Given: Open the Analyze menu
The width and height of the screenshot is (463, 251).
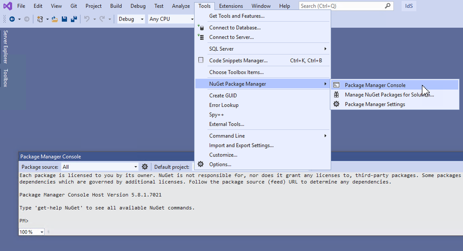Looking at the screenshot, I should (181, 6).
